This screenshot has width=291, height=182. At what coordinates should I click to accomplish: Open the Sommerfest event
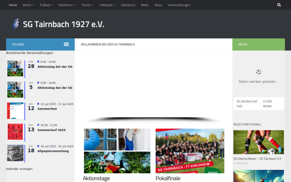click(x=47, y=109)
